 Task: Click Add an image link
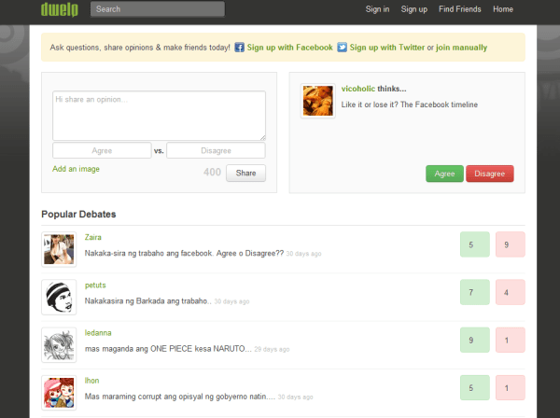[x=76, y=169]
